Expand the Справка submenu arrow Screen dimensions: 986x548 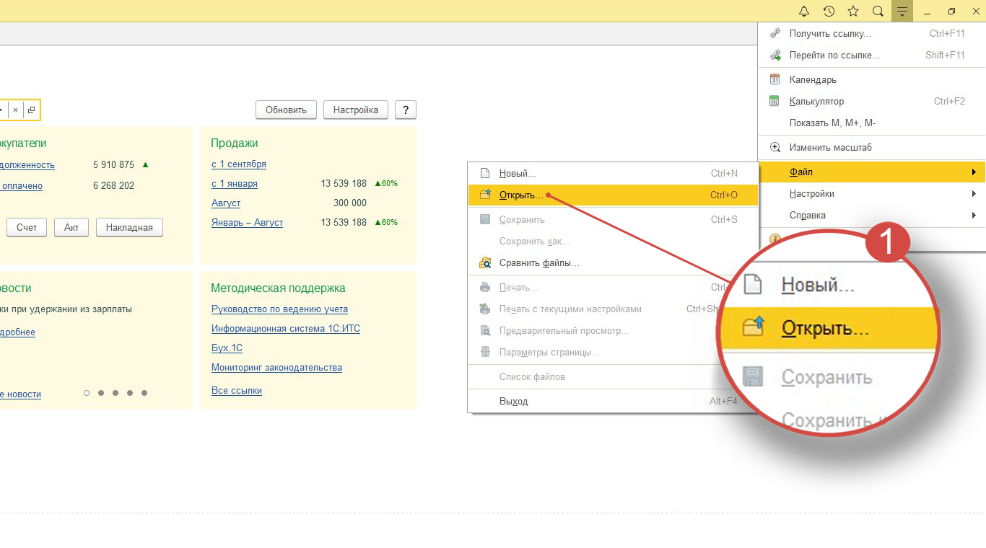point(974,216)
